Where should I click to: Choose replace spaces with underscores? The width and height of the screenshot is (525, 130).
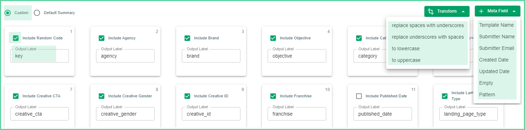(x=428, y=25)
